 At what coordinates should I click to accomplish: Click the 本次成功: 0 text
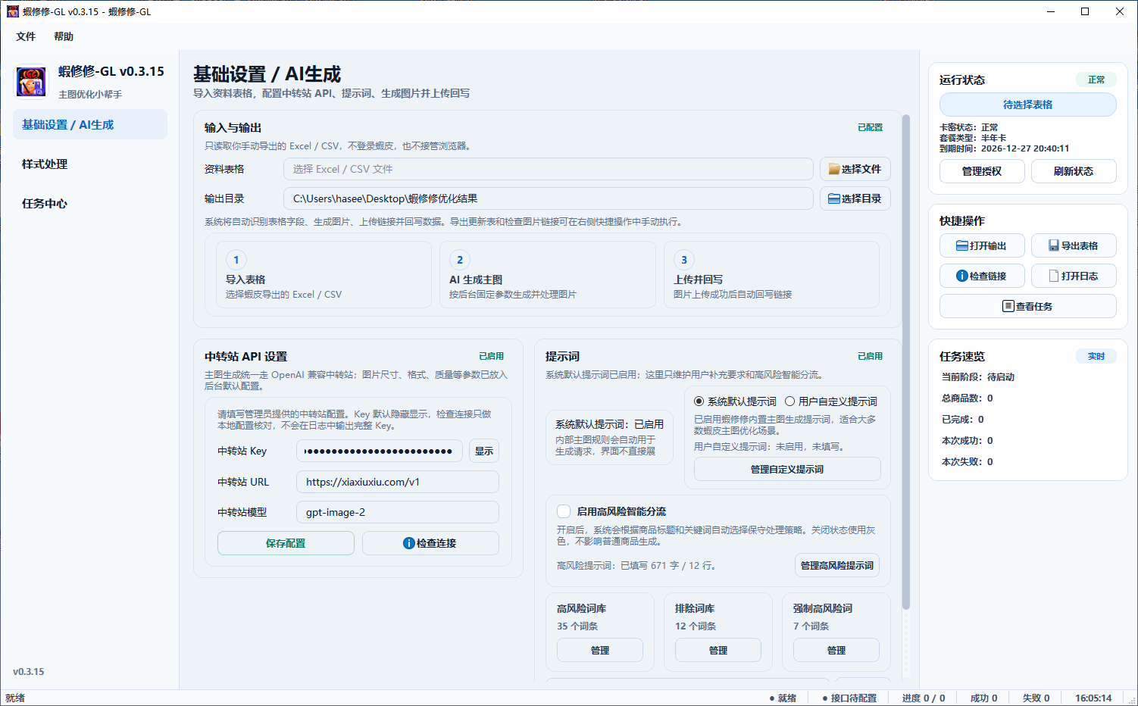coord(968,440)
